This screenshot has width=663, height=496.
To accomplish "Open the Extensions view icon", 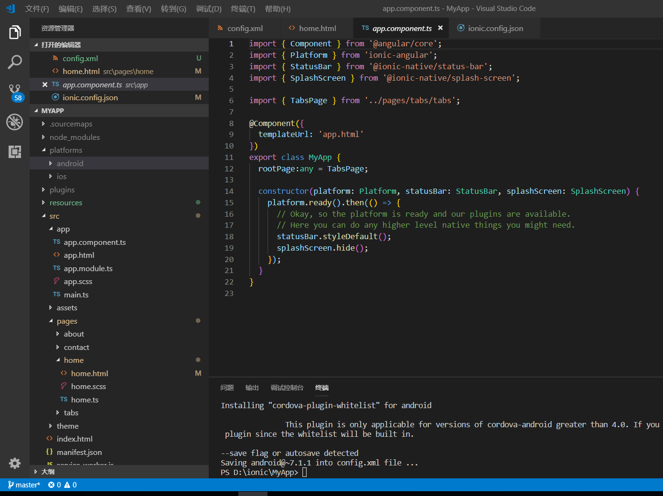I will coord(15,152).
